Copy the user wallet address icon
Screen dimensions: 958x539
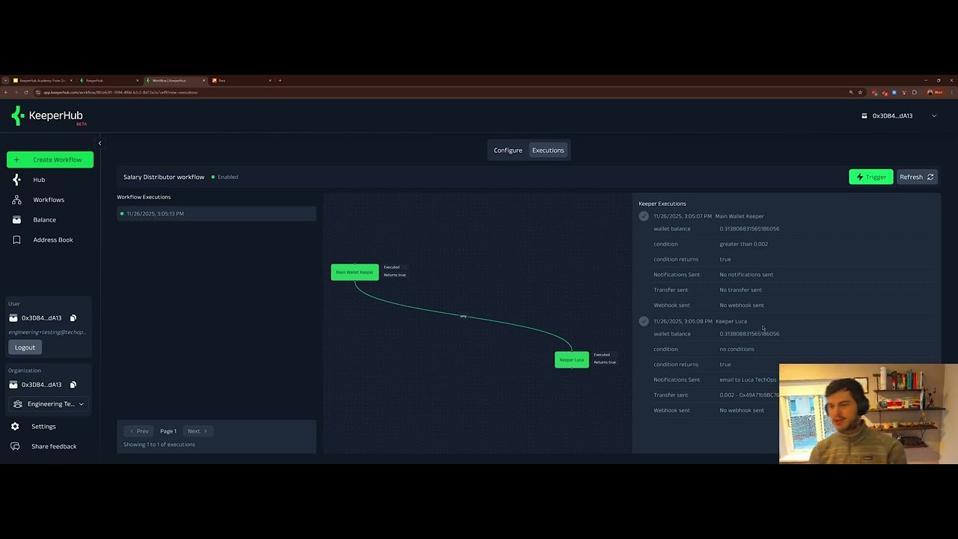tap(73, 318)
